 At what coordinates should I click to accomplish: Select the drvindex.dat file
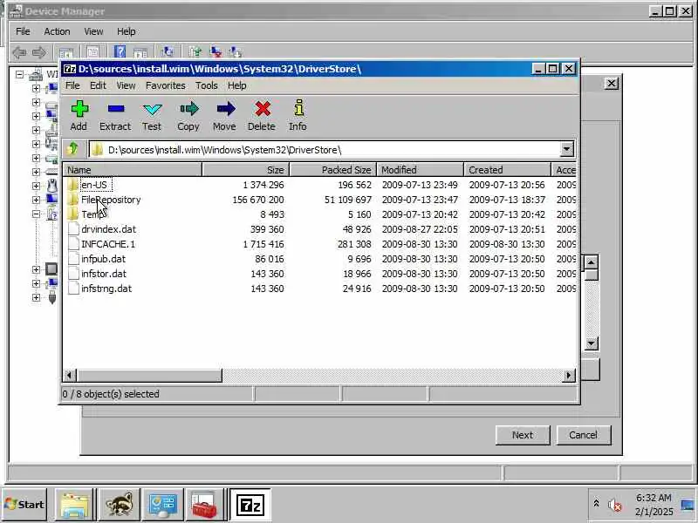pos(108,229)
